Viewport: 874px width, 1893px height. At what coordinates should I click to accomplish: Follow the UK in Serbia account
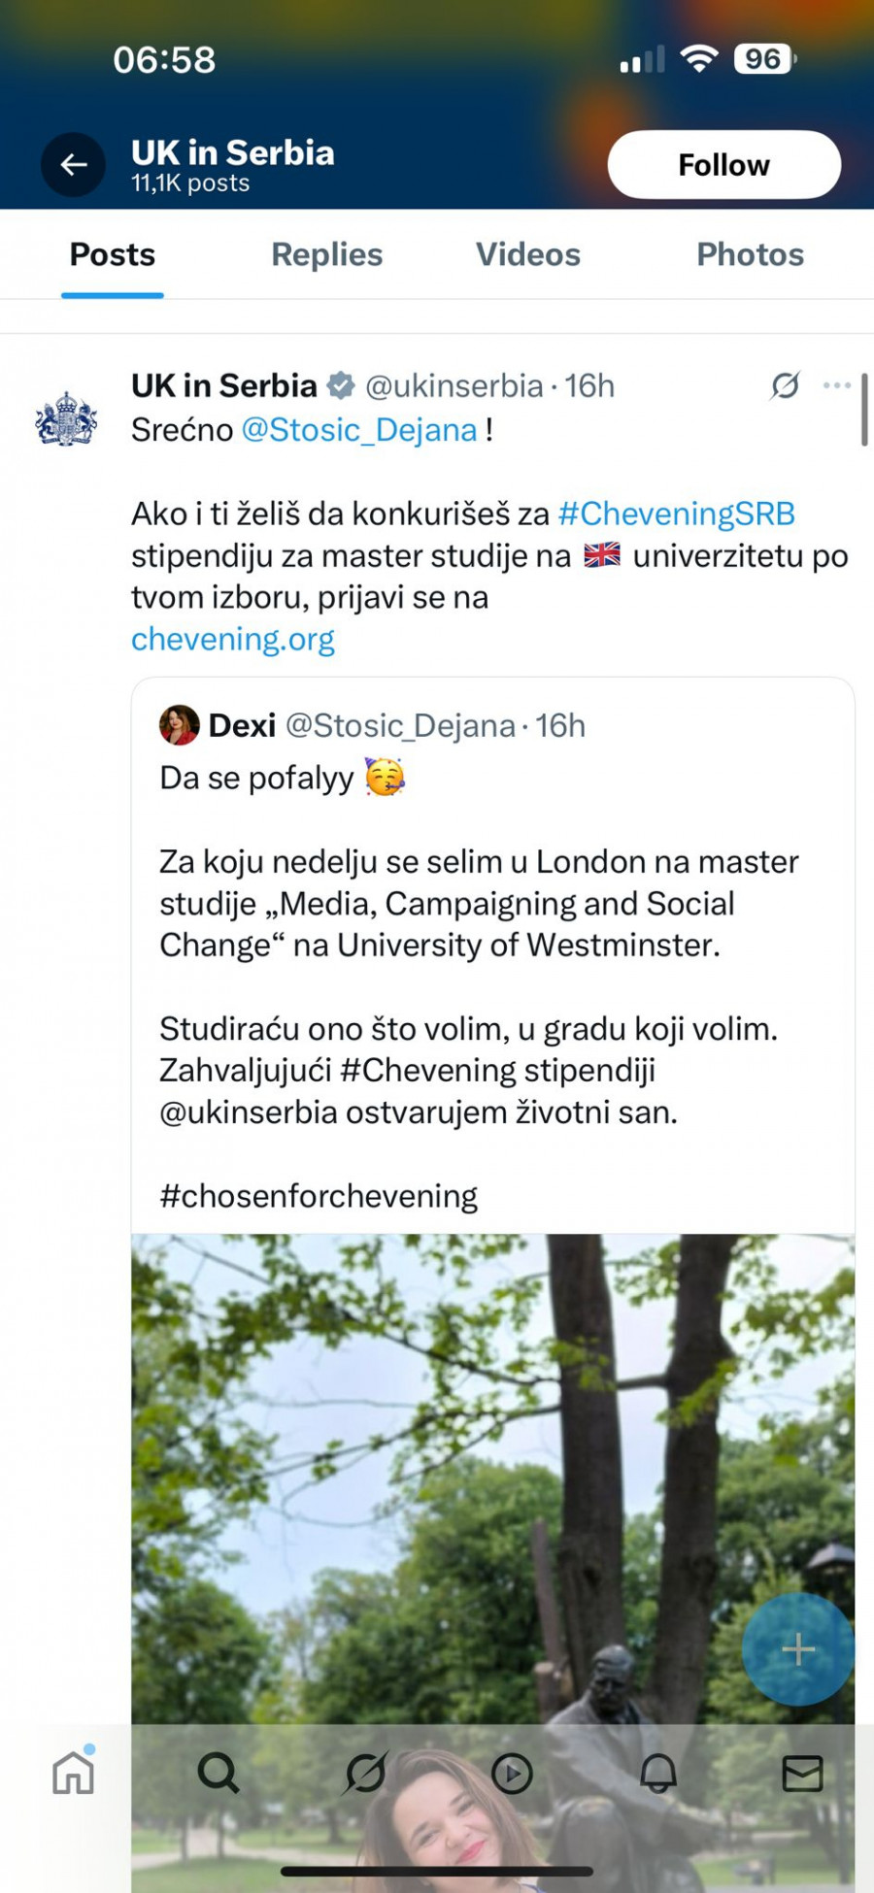point(723,165)
